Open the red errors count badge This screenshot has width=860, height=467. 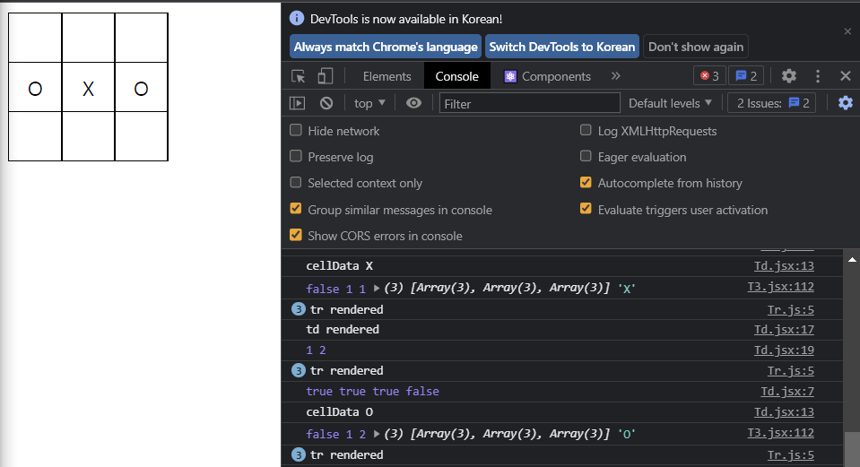[x=709, y=75]
